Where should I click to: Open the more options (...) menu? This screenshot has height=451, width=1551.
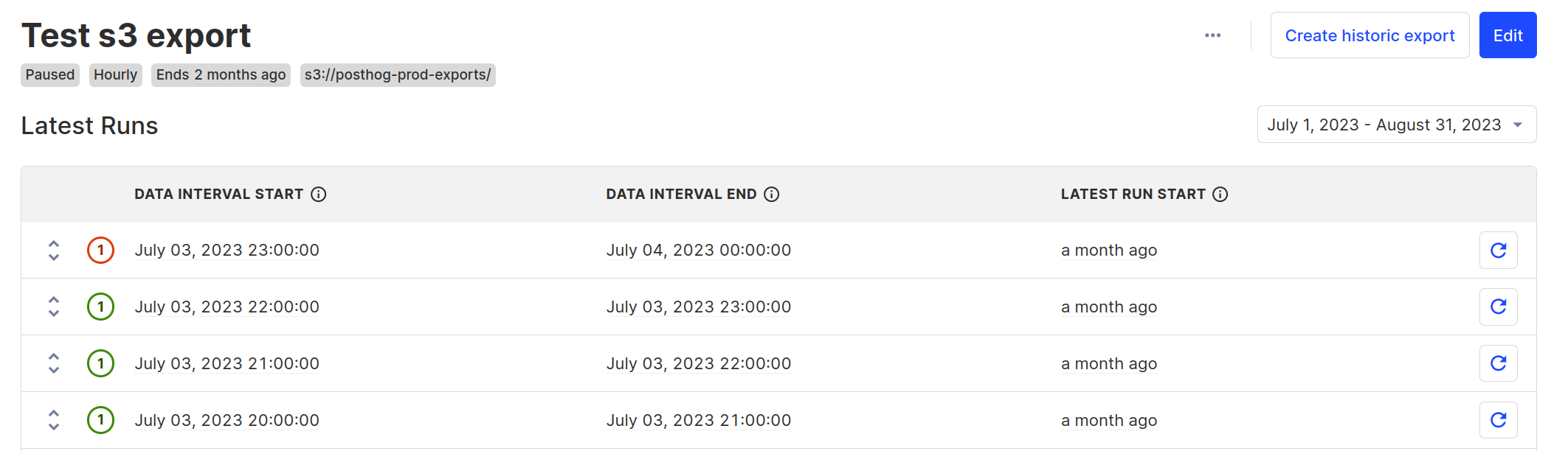click(1212, 35)
